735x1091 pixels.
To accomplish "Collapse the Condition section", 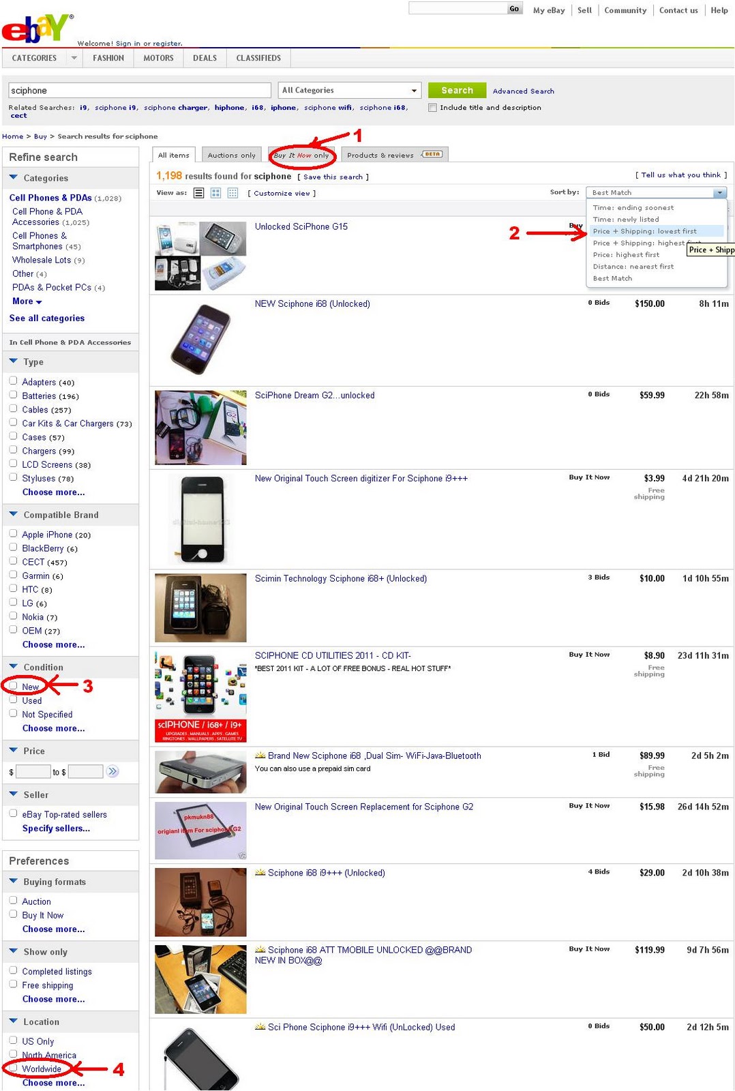I will point(14,667).
